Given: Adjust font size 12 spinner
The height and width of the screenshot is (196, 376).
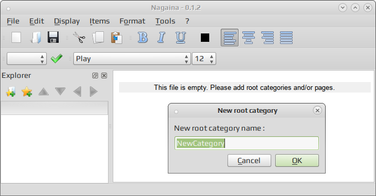Looking at the screenshot, I should 204,59.
